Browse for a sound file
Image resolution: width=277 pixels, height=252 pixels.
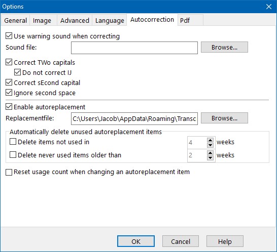224,47
